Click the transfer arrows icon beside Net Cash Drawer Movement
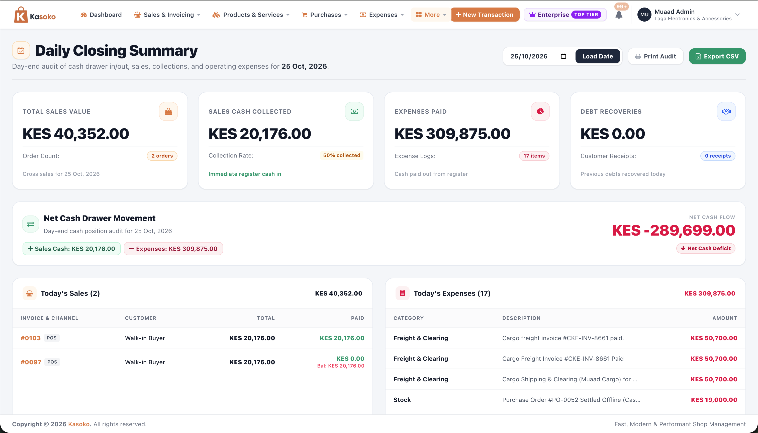 click(x=31, y=224)
